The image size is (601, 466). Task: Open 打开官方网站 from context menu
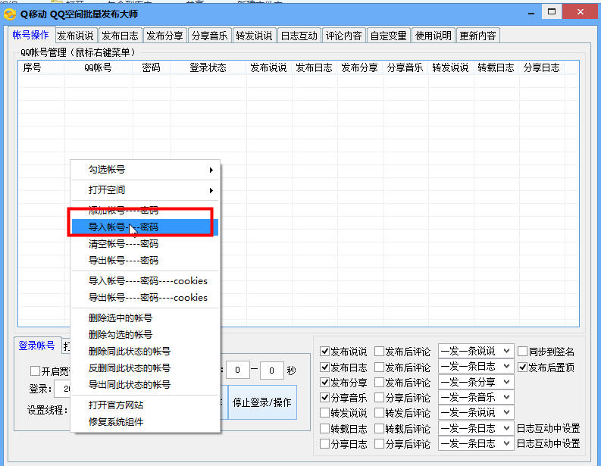146,405
